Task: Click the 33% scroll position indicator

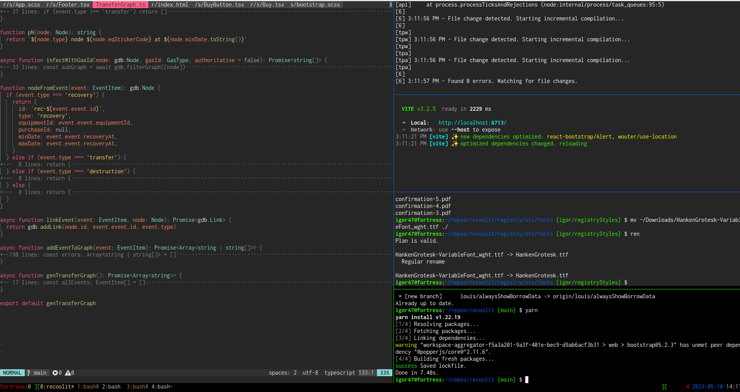Action: point(385,373)
